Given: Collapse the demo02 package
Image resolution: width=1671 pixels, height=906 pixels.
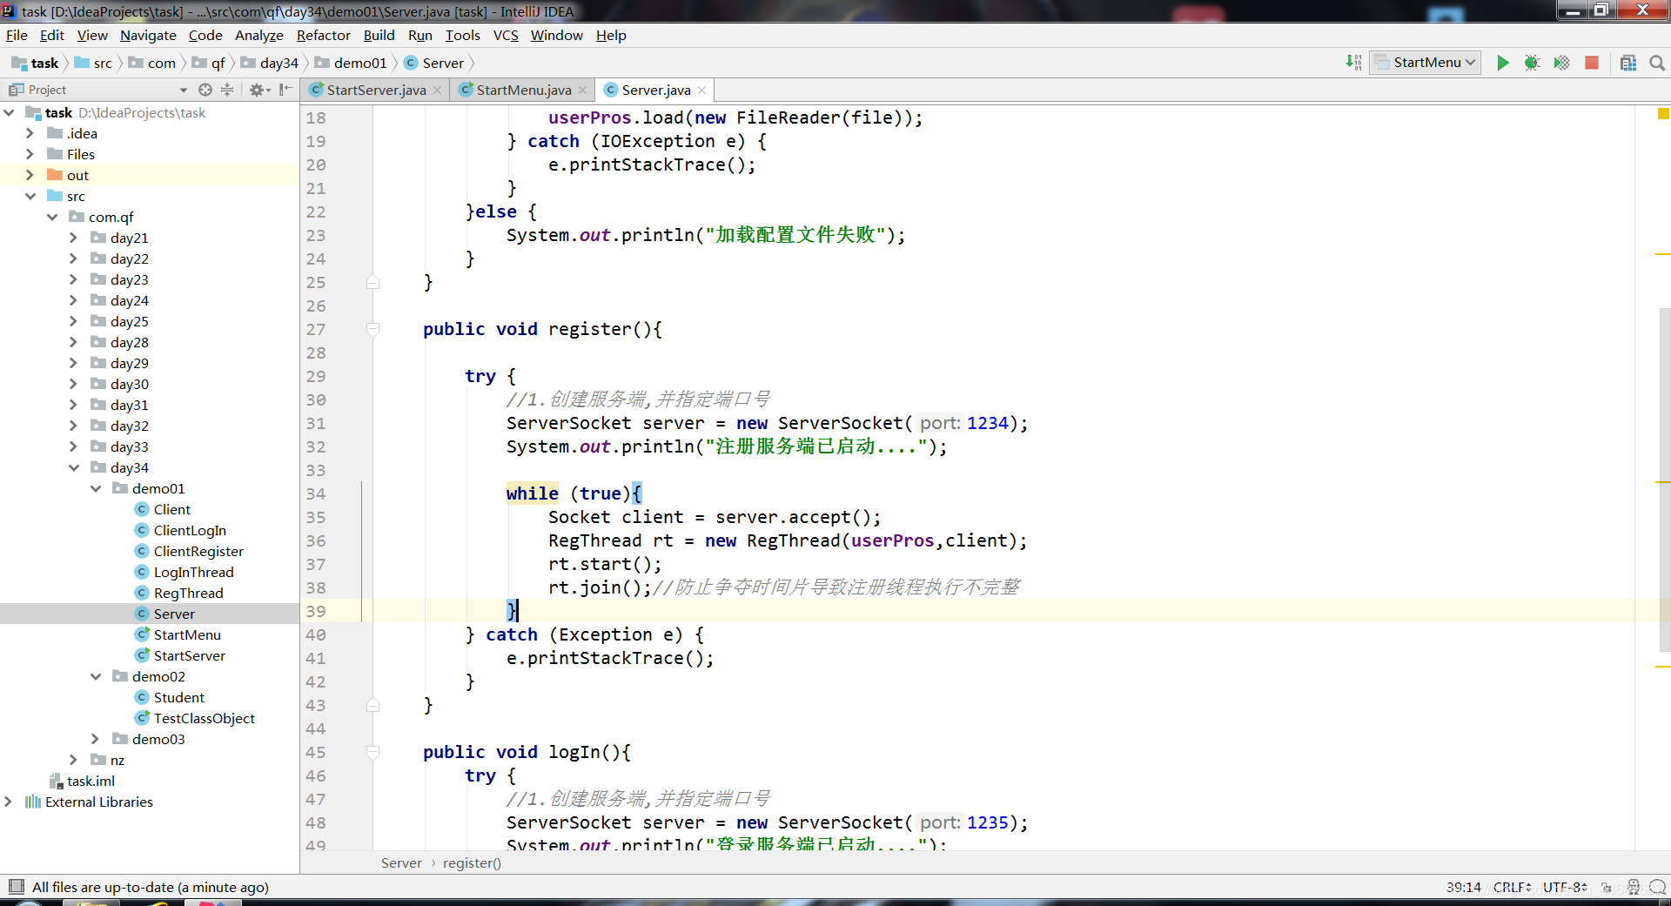Looking at the screenshot, I should tap(96, 676).
